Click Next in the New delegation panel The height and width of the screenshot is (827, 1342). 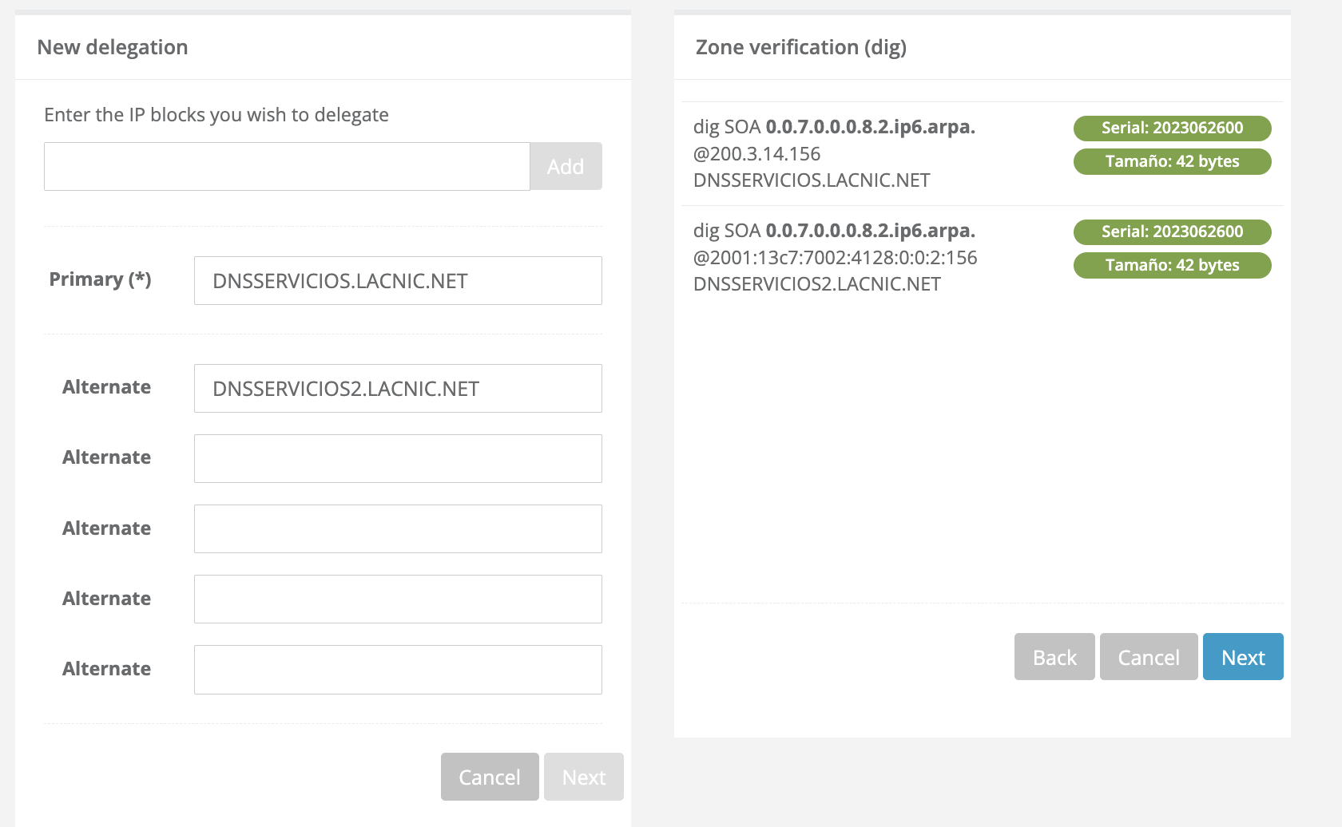[583, 777]
